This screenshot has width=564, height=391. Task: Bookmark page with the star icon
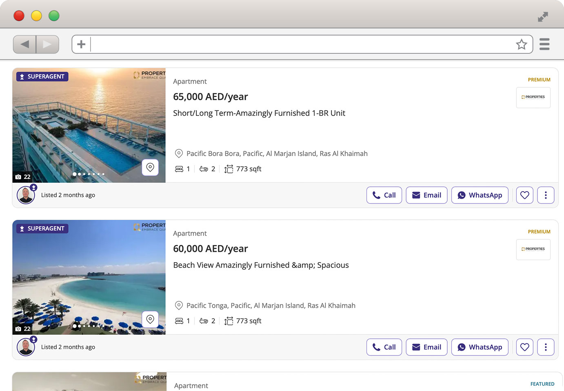(521, 44)
